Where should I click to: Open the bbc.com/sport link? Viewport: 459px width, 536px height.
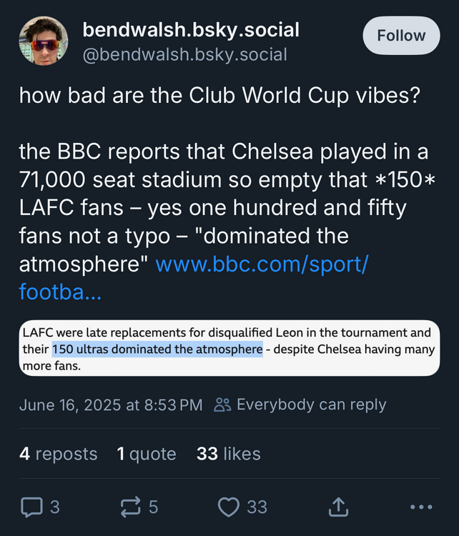(x=261, y=264)
